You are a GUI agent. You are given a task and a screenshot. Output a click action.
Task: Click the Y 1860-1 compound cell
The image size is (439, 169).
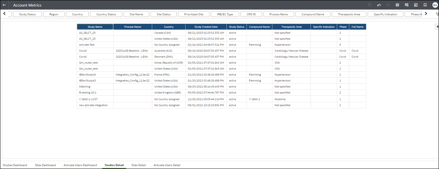[x=260, y=99]
